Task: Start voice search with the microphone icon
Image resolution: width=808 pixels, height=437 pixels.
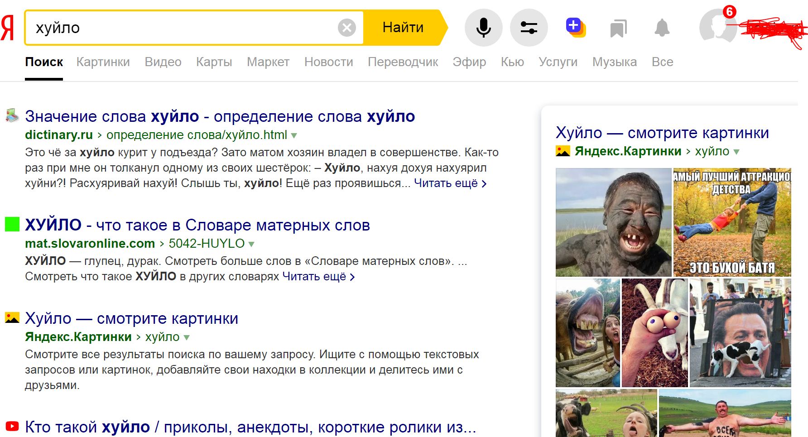Action: [x=484, y=28]
